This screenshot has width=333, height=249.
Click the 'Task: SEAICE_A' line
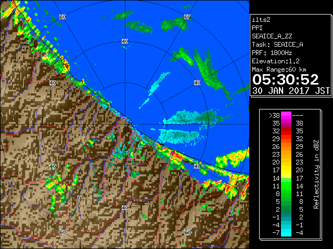(277, 45)
